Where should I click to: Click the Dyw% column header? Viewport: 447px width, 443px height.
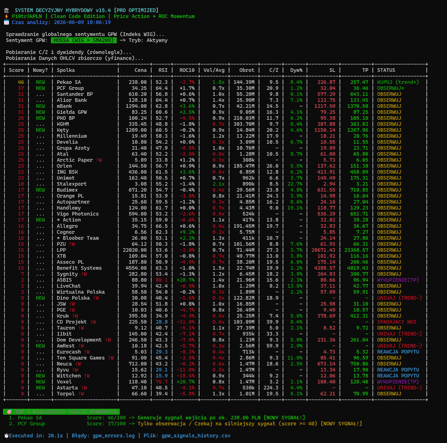coord(297,70)
